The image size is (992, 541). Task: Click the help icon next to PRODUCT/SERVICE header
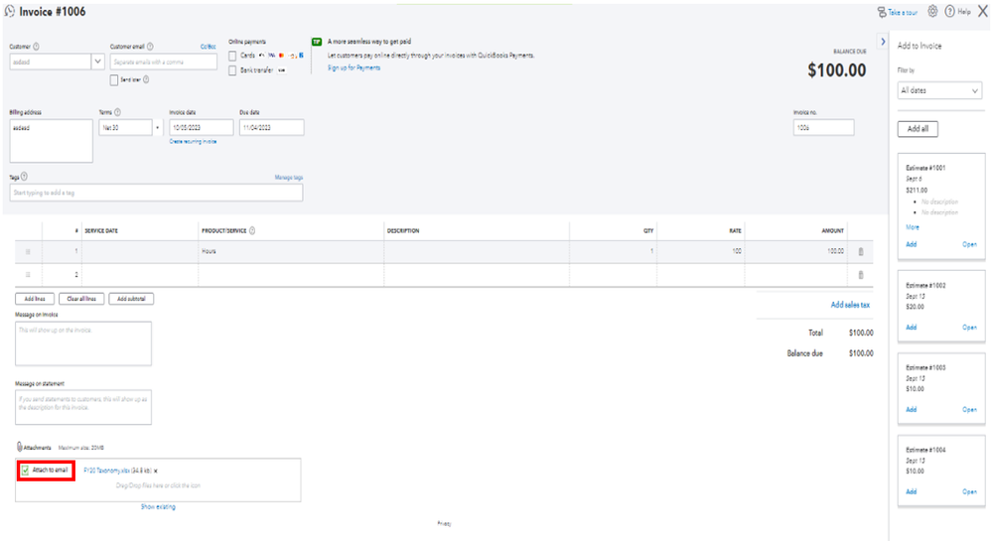tap(252, 230)
